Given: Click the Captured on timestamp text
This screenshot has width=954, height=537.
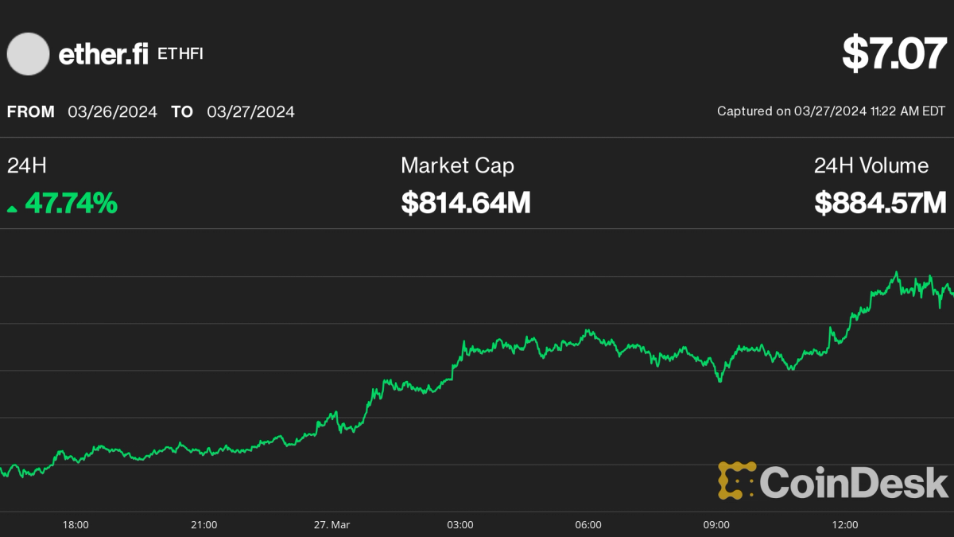Looking at the screenshot, I should click(x=832, y=111).
